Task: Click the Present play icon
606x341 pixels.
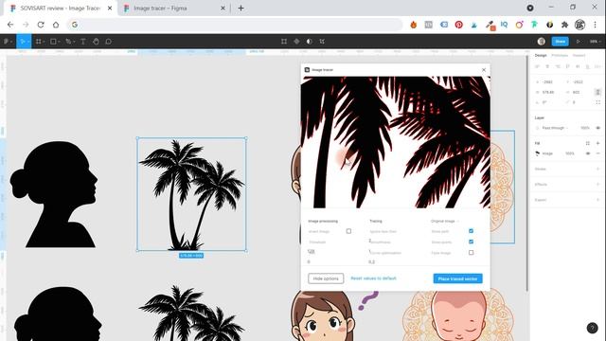Action: coord(579,42)
